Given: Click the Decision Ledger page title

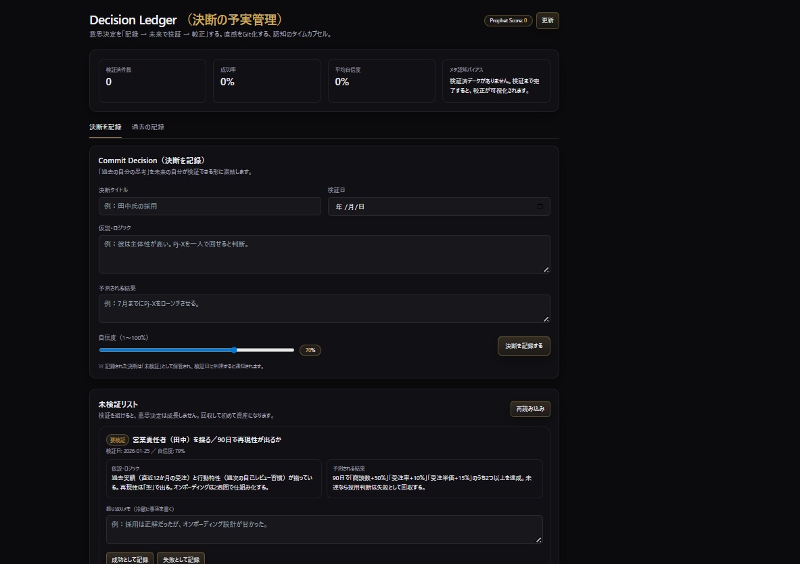Looking at the screenshot, I should tap(186, 20).
